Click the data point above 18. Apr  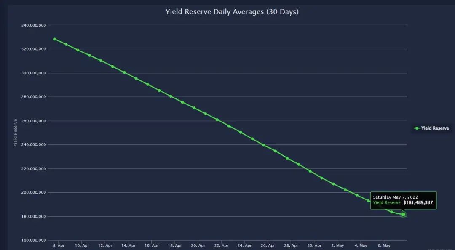tap(171, 96)
